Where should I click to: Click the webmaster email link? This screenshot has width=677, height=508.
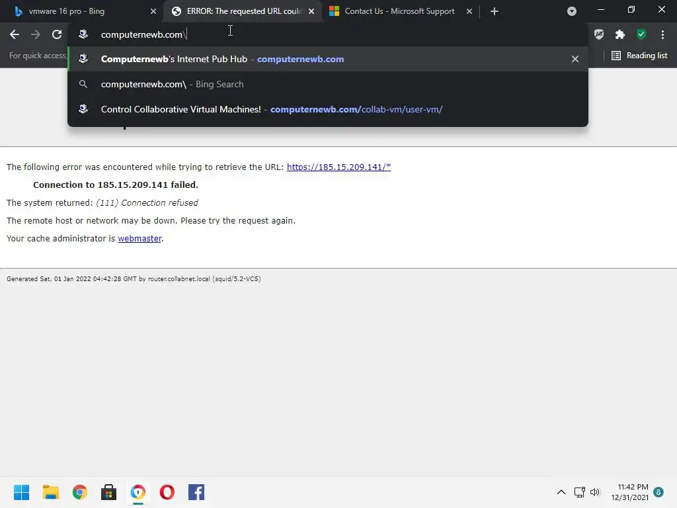pos(139,238)
